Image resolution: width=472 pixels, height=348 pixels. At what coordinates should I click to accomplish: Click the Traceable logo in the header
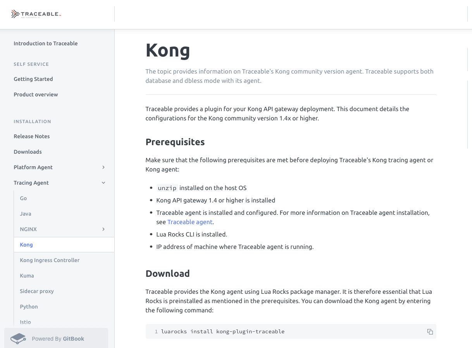[36, 14]
